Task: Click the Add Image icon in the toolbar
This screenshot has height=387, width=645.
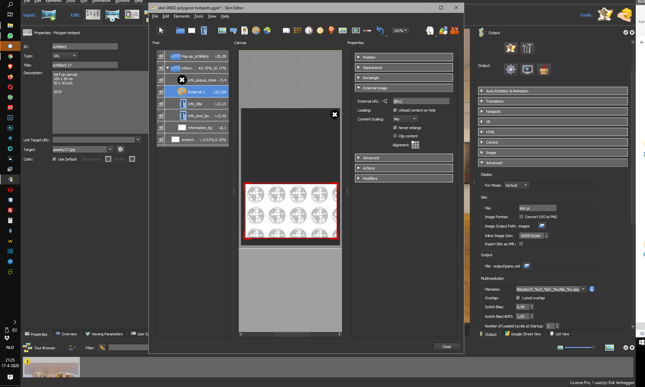Action: coord(222,30)
